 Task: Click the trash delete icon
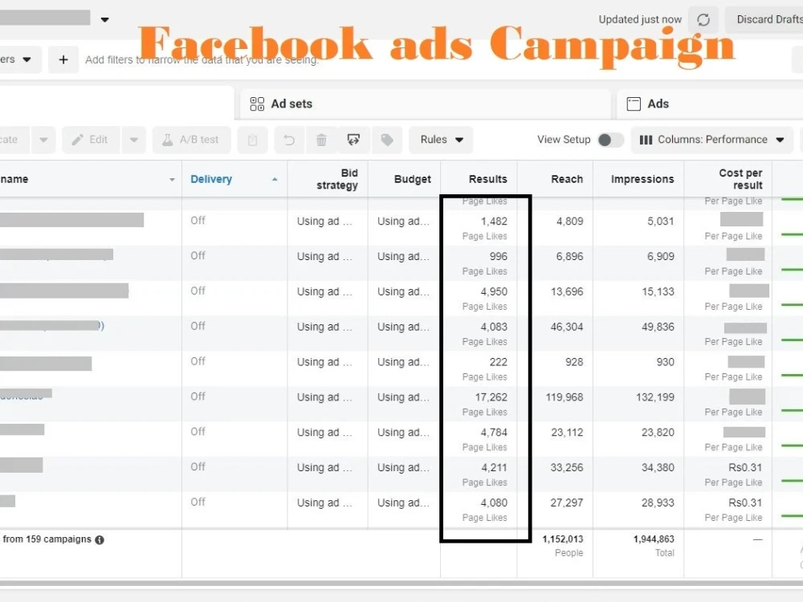tap(321, 140)
